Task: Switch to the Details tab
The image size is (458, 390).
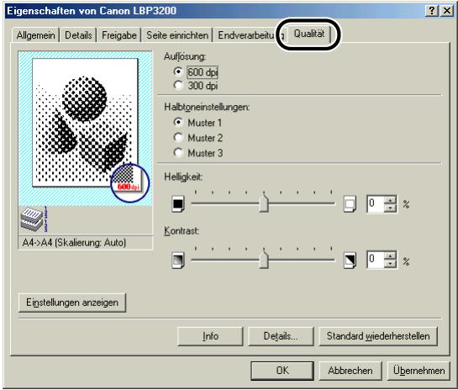Action: (78, 35)
